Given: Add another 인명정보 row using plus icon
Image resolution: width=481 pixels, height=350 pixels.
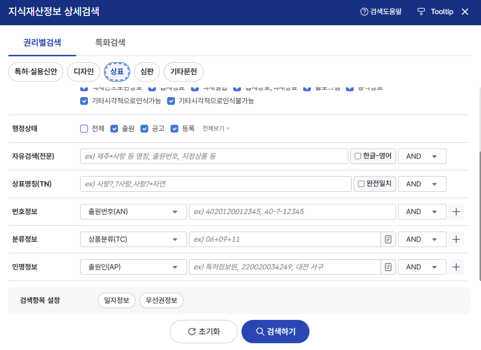Looking at the screenshot, I should (456, 267).
